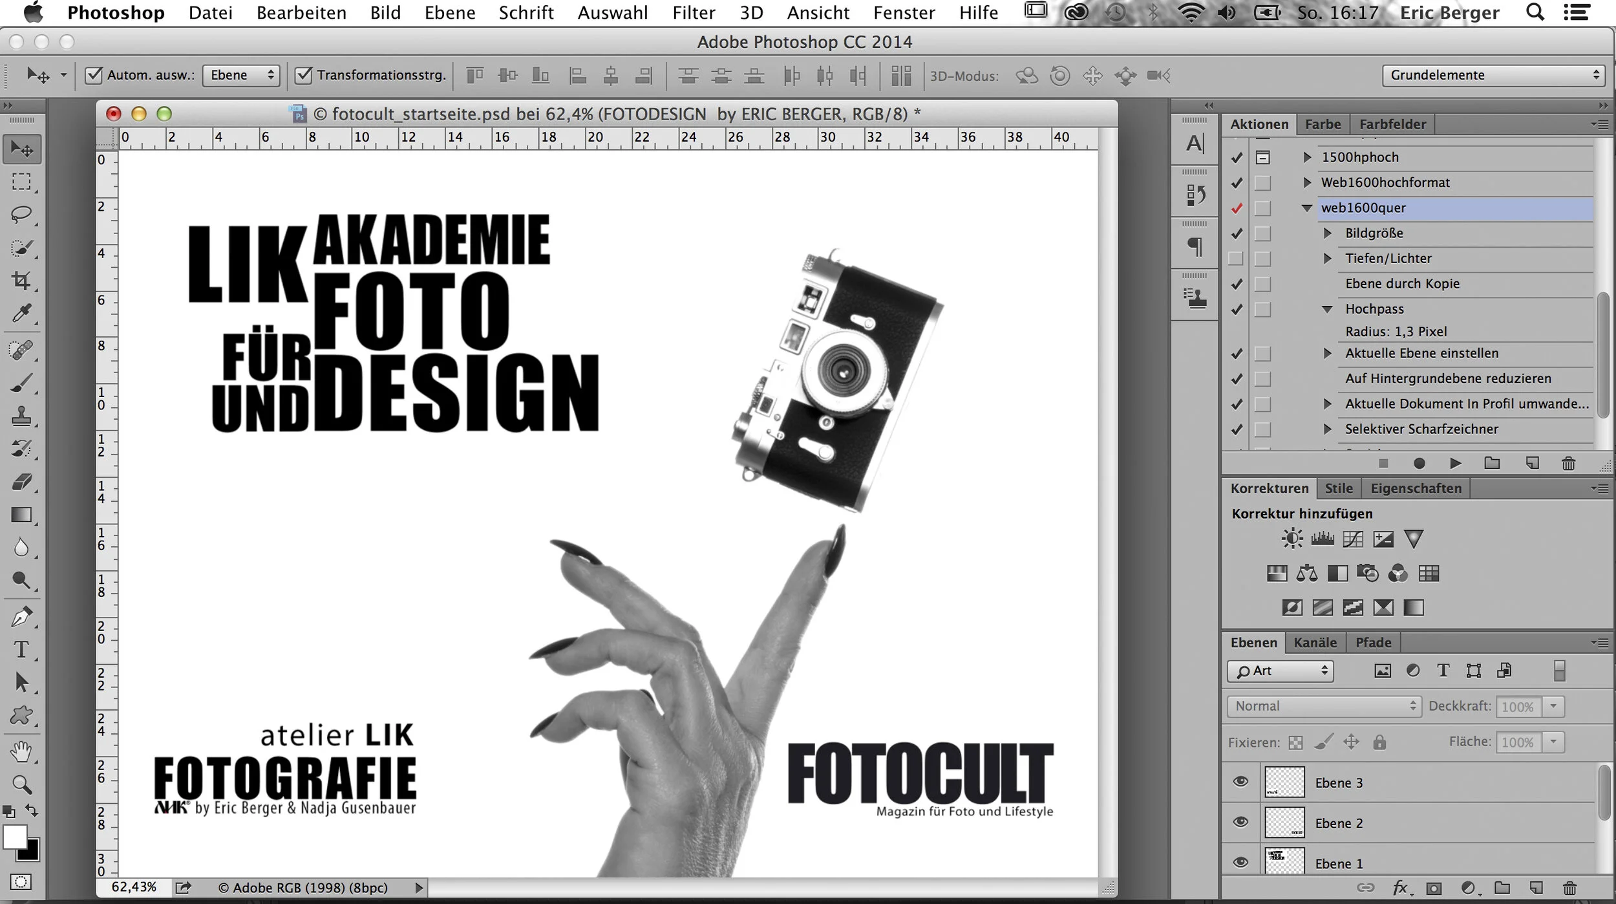Select the Pen tool

pyautogui.click(x=21, y=617)
